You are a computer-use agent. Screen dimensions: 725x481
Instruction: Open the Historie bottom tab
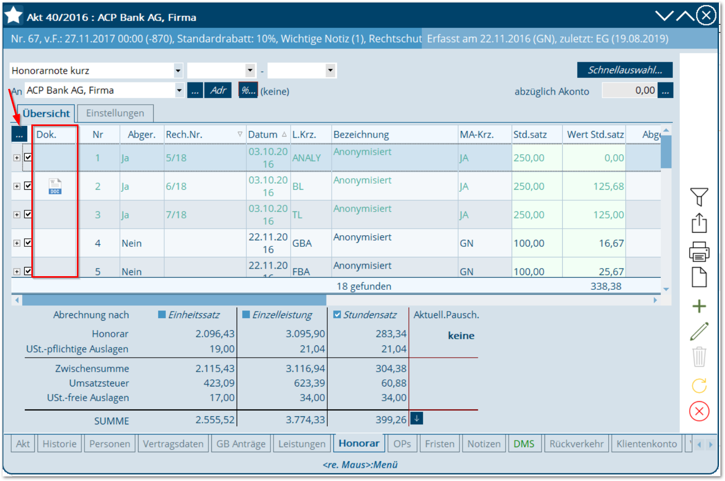(x=59, y=444)
